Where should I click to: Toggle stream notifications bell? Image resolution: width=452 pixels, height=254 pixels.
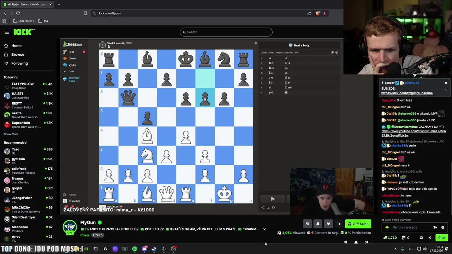point(318,224)
